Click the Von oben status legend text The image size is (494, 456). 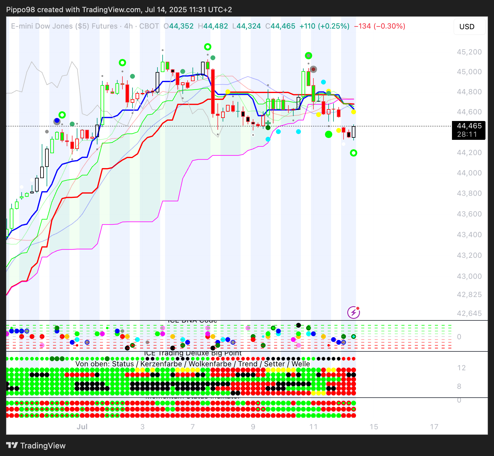pos(192,364)
